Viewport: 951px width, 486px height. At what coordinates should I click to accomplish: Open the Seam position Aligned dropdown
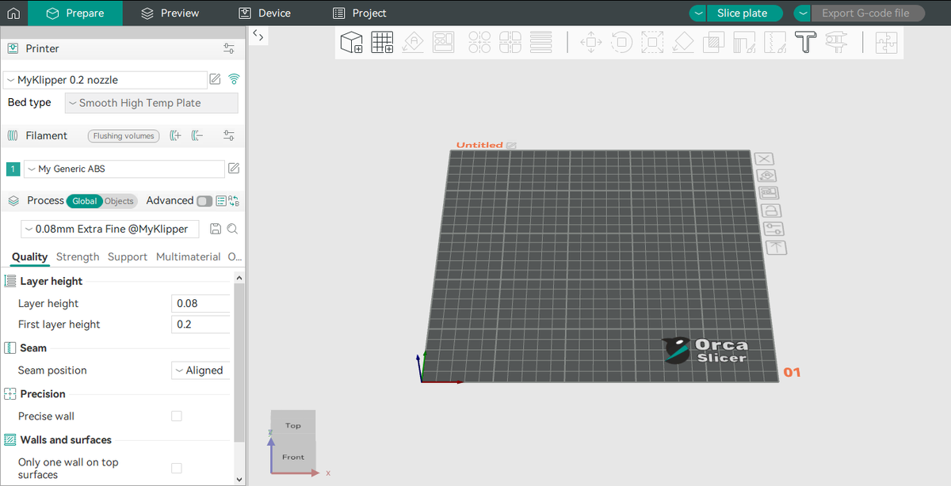pos(201,370)
